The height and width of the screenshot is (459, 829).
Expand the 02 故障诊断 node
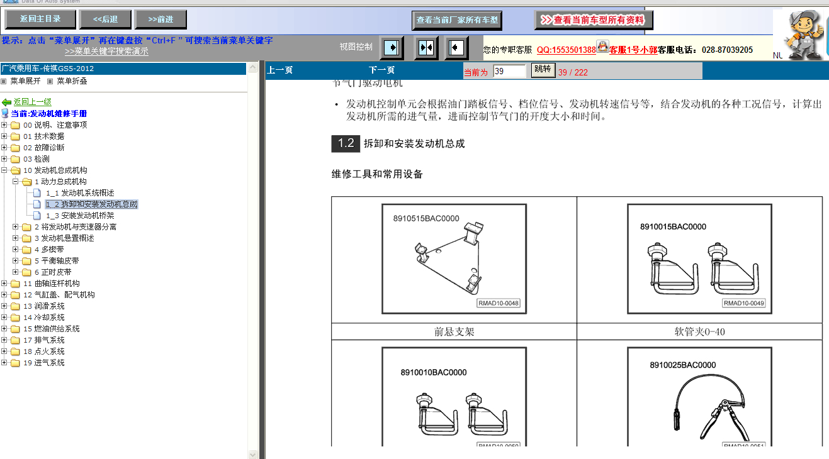[x=4, y=147]
